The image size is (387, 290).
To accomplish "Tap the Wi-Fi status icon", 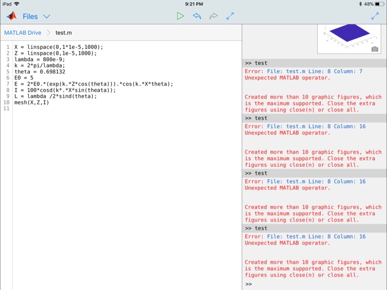I will pos(17,4).
